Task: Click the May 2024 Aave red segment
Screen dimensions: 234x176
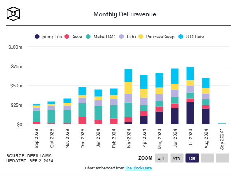Action: pos(159,109)
